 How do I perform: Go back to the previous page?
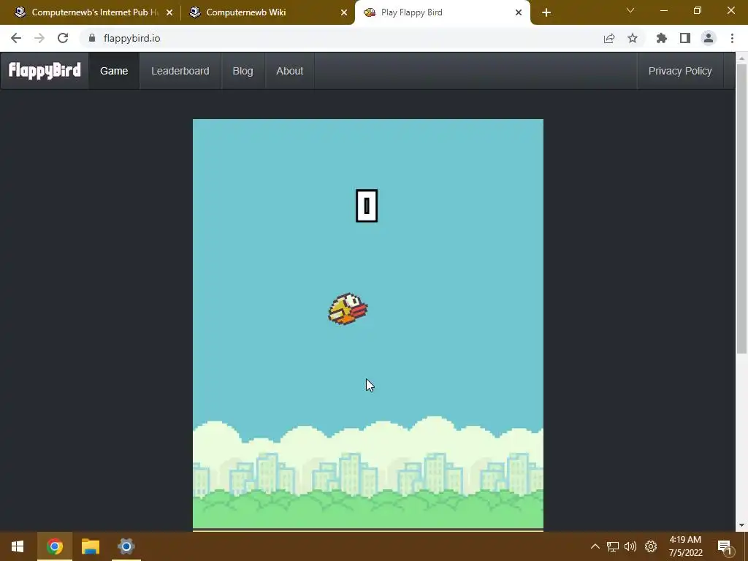16,38
